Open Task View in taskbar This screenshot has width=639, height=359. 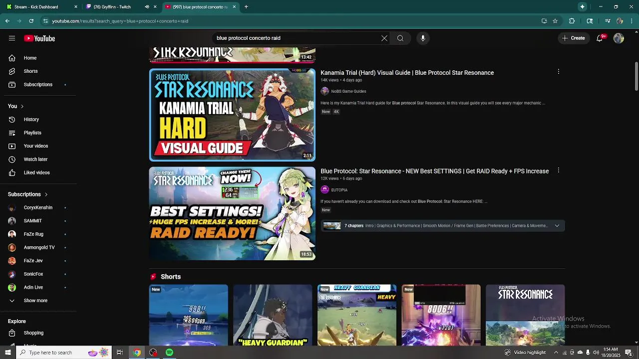tap(120, 353)
